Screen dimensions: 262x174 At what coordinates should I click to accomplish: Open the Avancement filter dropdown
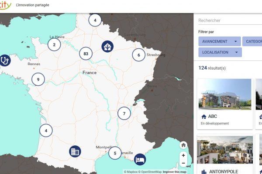219,41
